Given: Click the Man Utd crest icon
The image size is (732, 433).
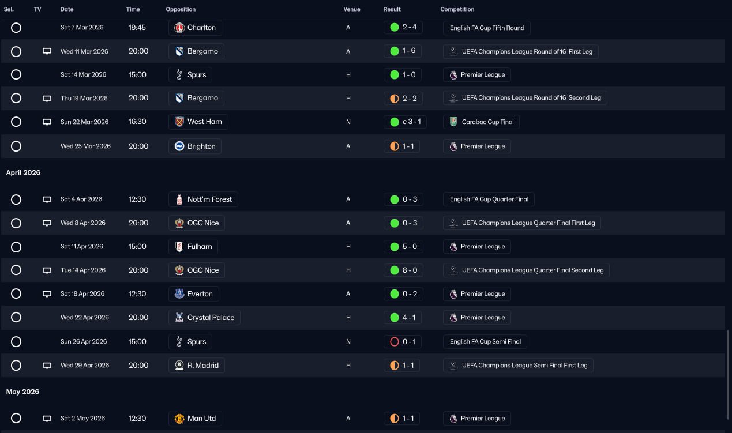Looking at the screenshot, I should coord(179,419).
